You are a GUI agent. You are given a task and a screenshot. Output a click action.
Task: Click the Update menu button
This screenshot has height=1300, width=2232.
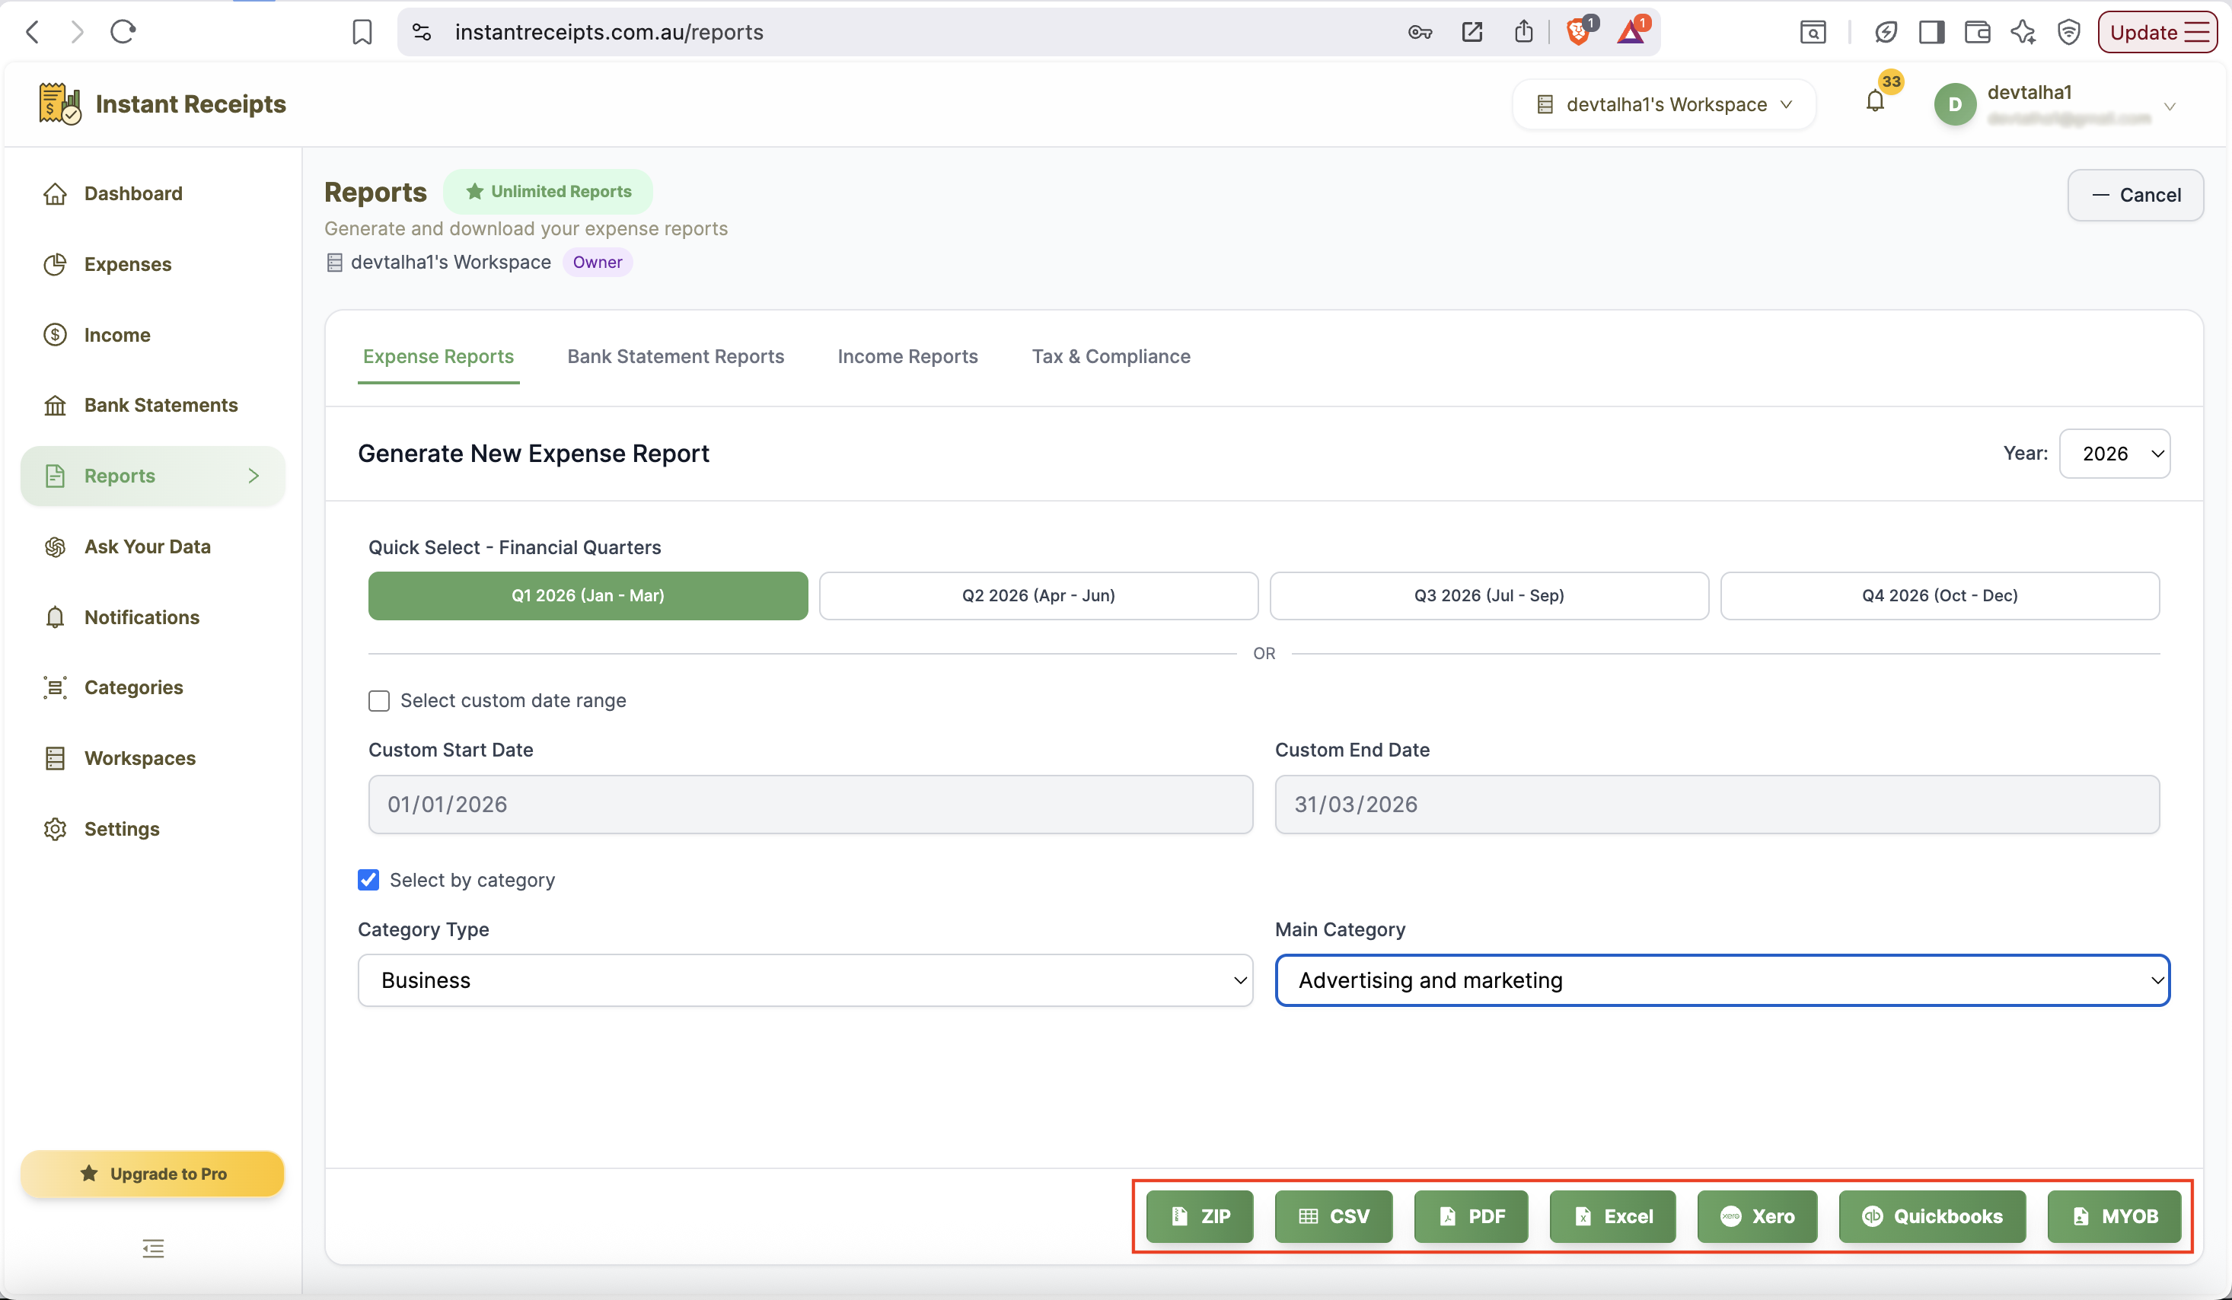[2157, 32]
